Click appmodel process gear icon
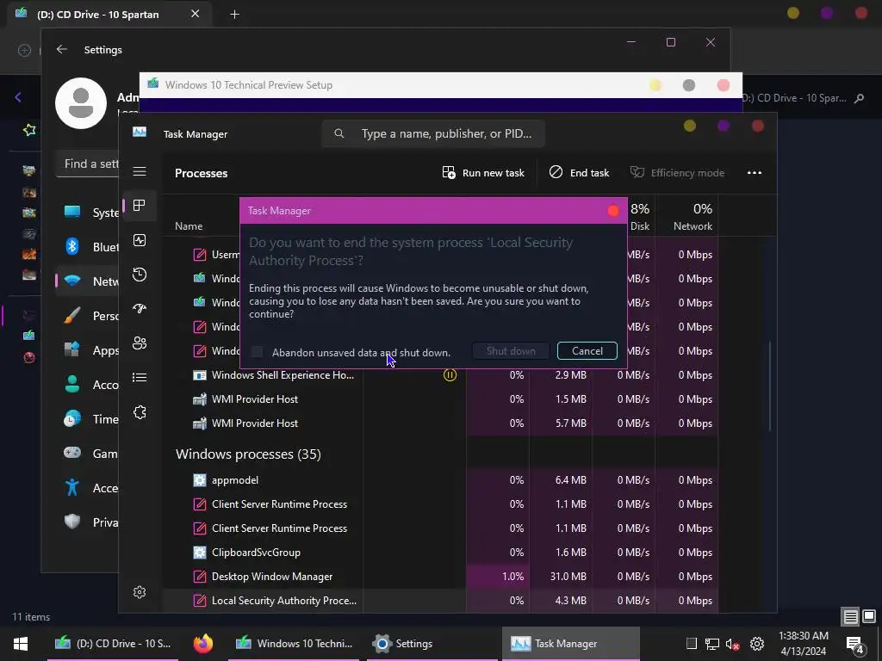882x661 pixels. (x=200, y=480)
